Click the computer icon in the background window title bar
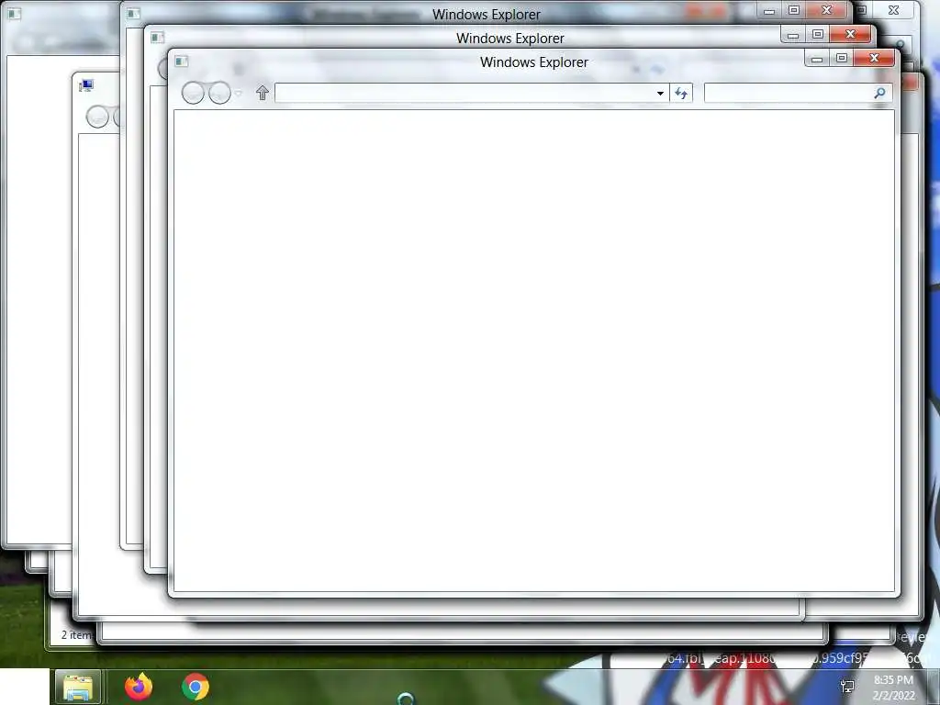Viewport: 940px width, 705px height. click(86, 85)
